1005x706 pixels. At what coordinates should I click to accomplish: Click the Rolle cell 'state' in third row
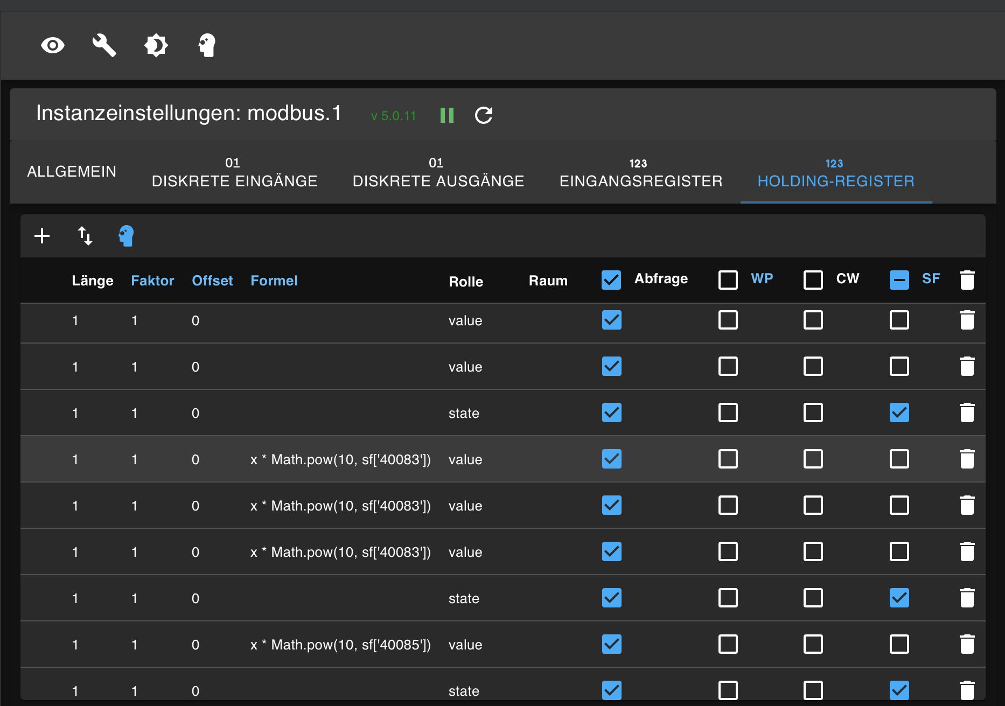pyautogui.click(x=464, y=413)
